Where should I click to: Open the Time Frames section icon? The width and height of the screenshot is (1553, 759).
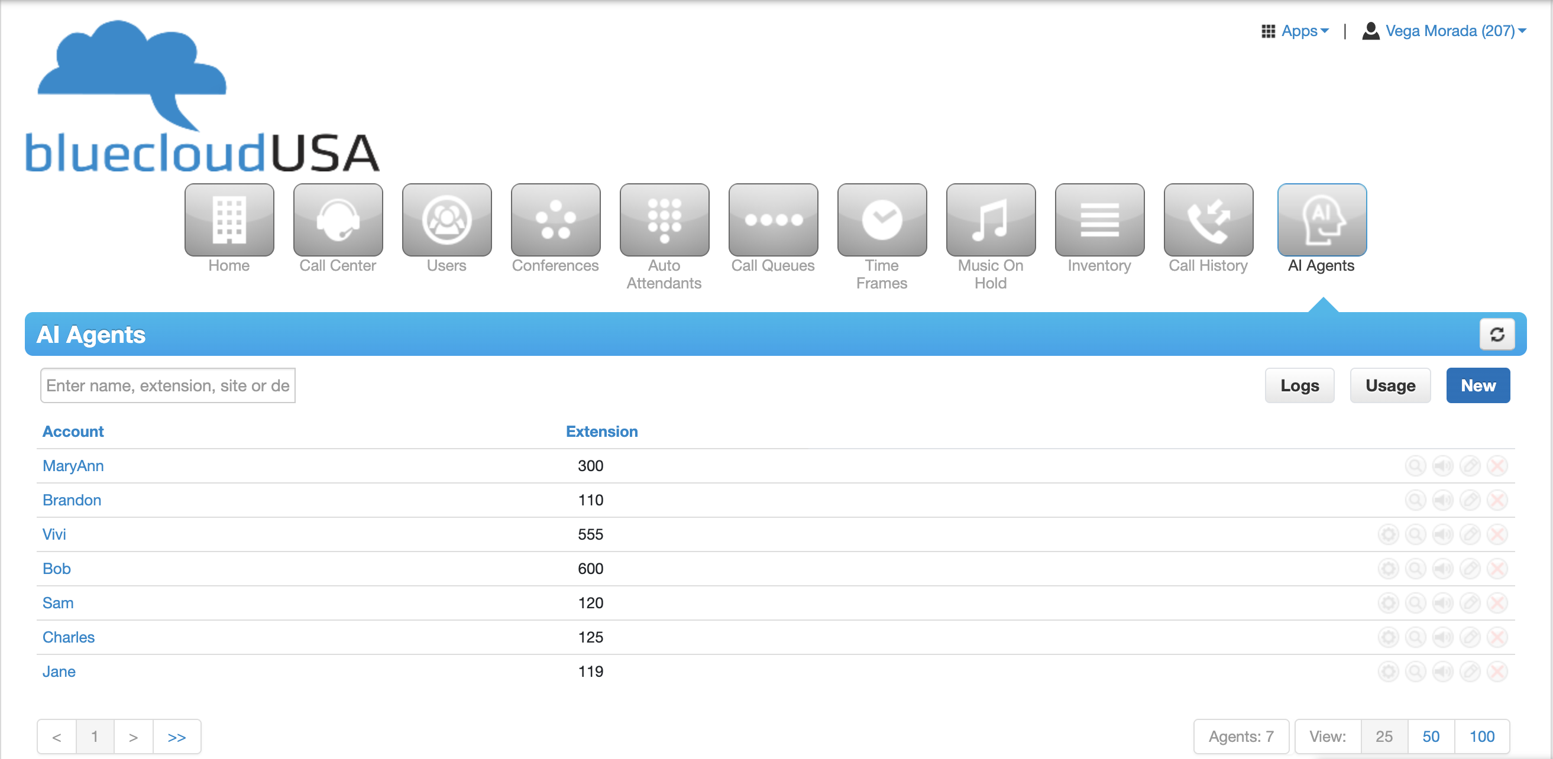click(x=881, y=220)
